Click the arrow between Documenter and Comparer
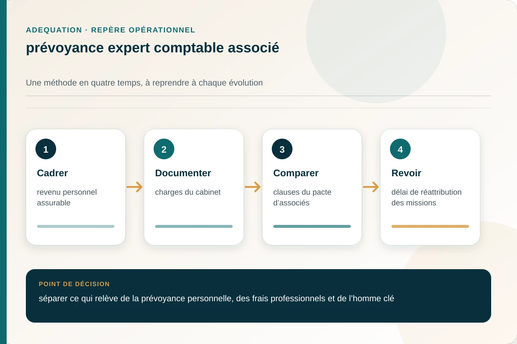This screenshot has height=344, width=517. coord(253,187)
